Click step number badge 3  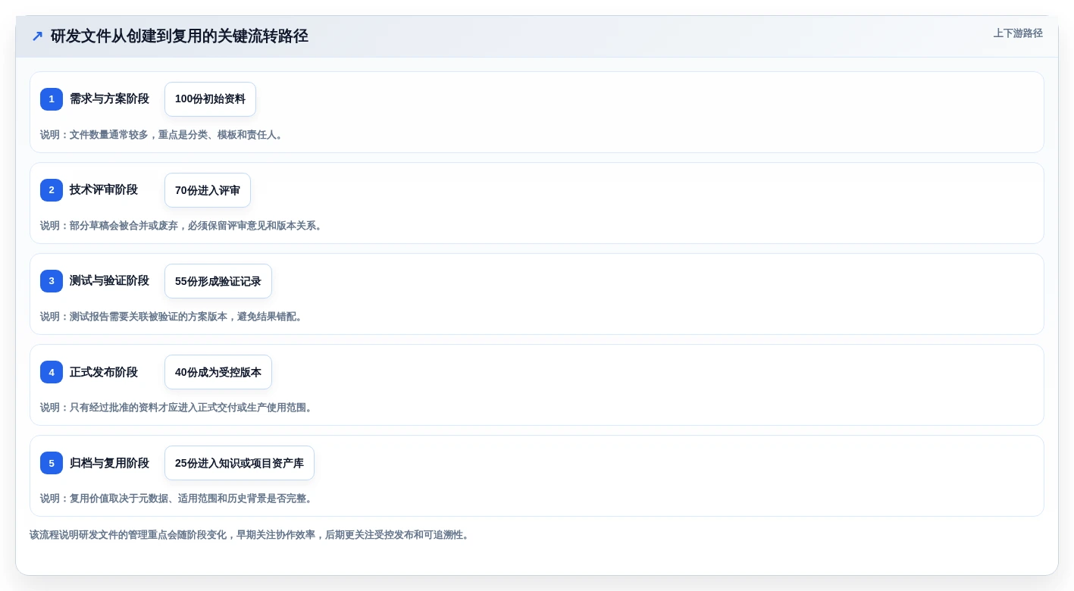tap(52, 281)
